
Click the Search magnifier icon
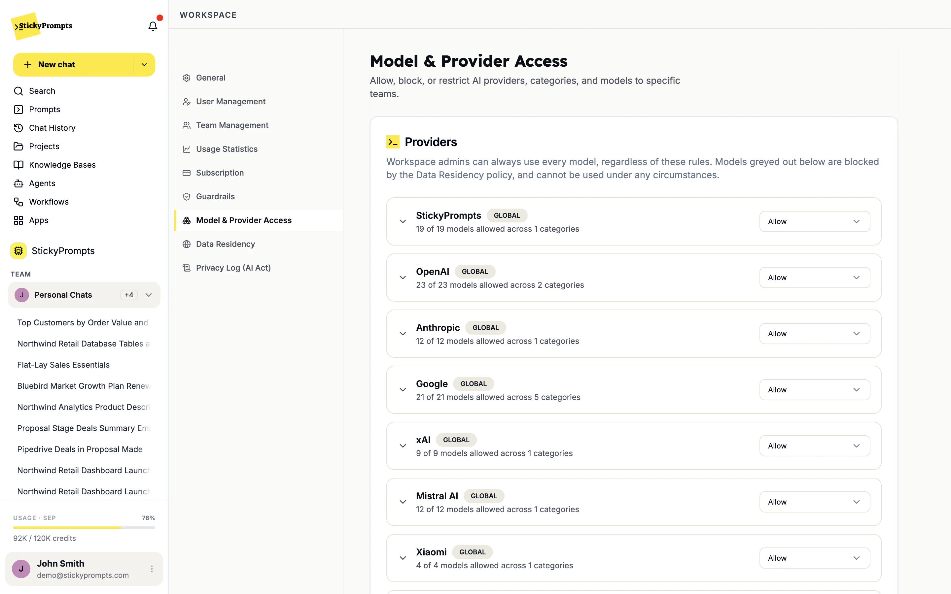point(18,91)
